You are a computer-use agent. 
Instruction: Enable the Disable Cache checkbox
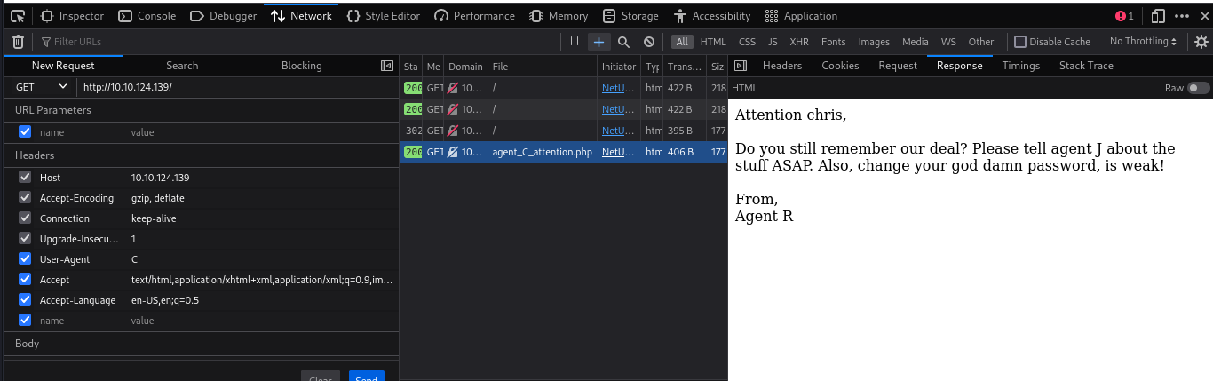pos(1020,42)
